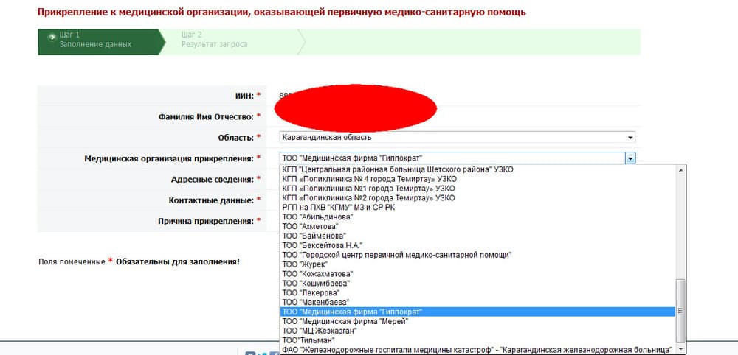Image resolution: width=738 pixels, height=355 pixels.
Task: Choose ТОО "Лекерова" from the list
Action: [x=477, y=292]
